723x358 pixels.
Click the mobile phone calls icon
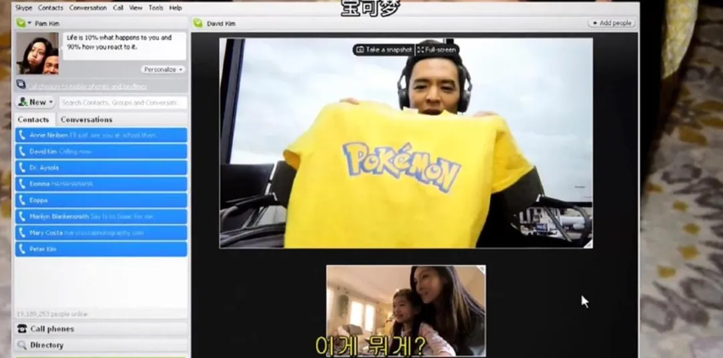(x=21, y=84)
